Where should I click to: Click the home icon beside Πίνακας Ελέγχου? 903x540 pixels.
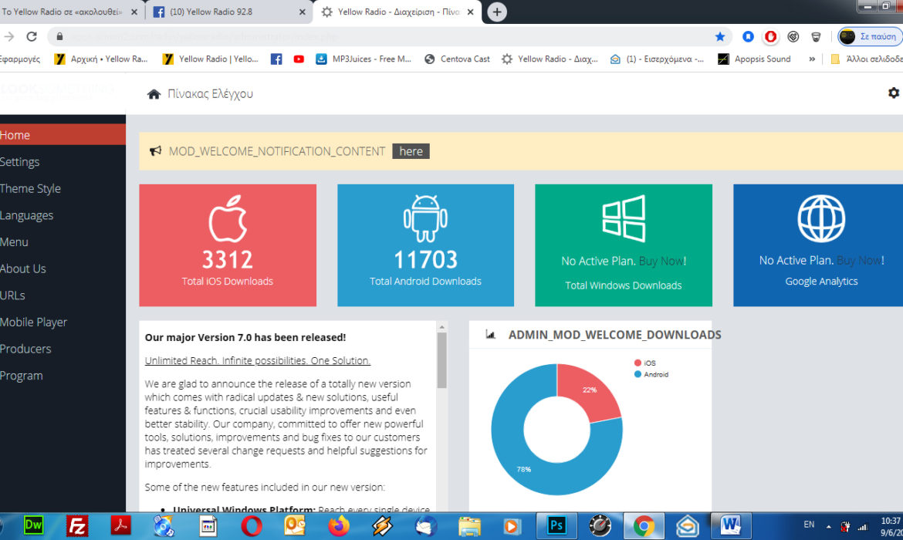coord(154,94)
